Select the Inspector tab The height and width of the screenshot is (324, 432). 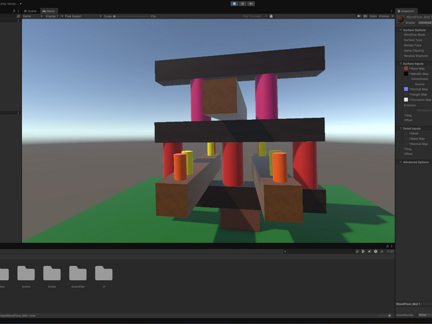[x=407, y=11]
